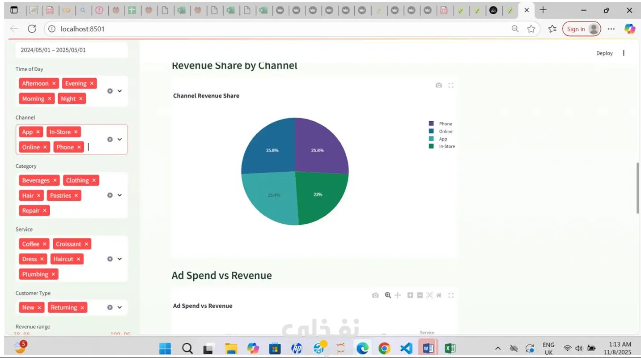641x358 pixels.
Task: Reset axes with home icon on Ad Spend chart
Action: (x=439, y=295)
